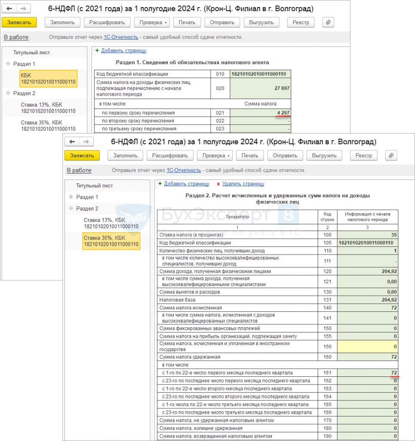Viewport: 415px width, 441px height.
Task: Click the back arrow in front window
Action: click(x=72, y=142)
